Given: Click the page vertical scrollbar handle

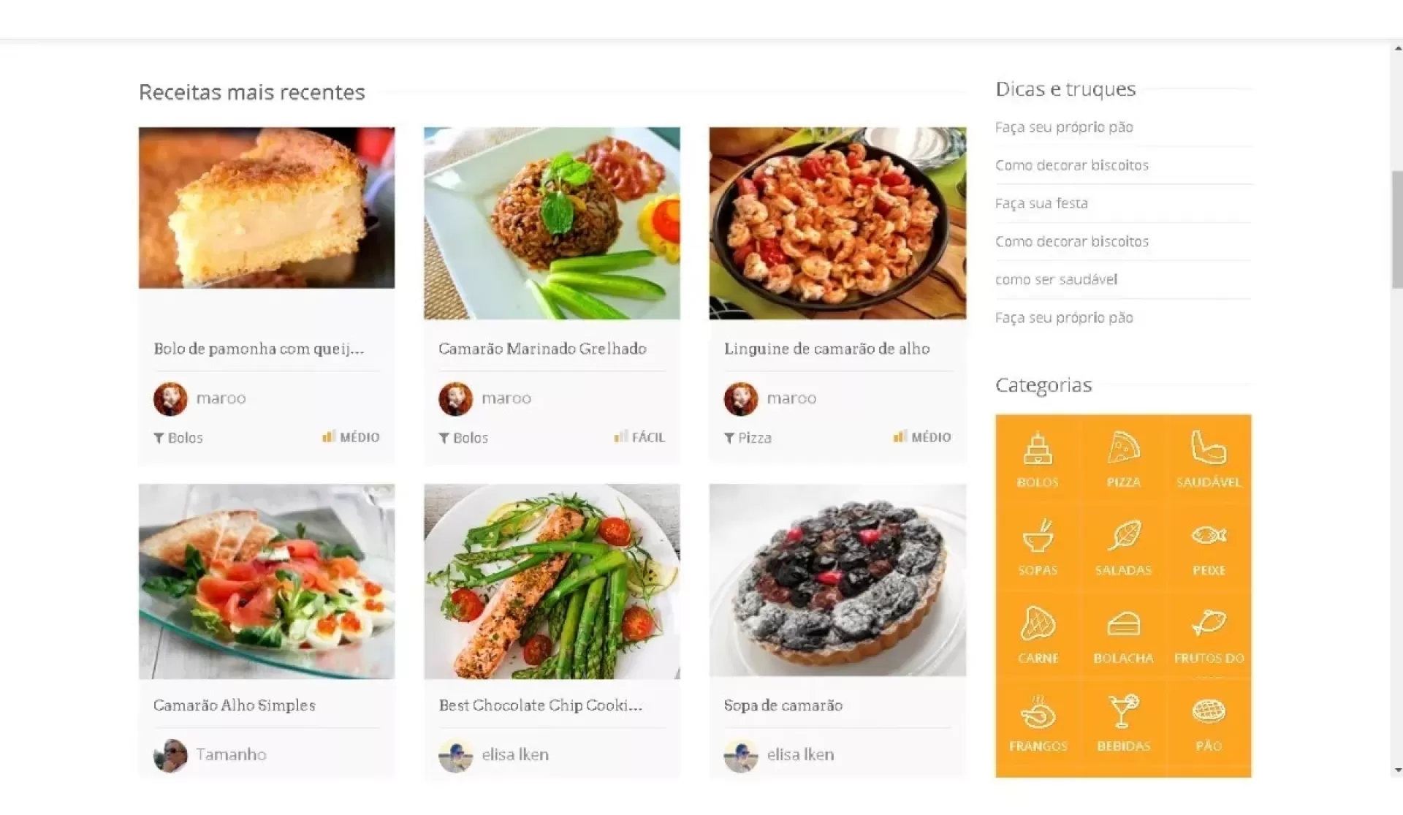Looking at the screenshot, I should (x=1396, y=230).
